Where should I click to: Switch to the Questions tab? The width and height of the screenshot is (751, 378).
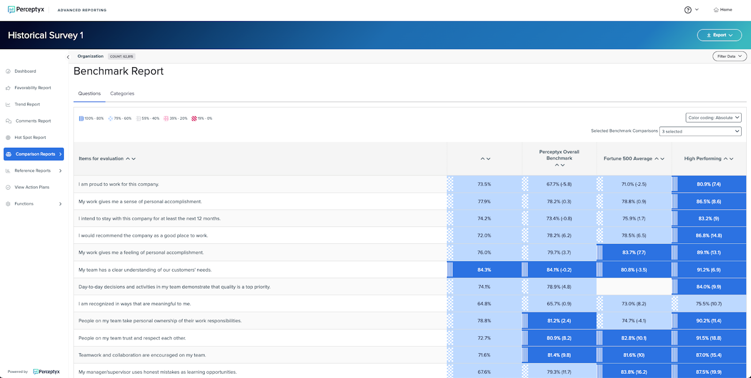pos(89,94)
